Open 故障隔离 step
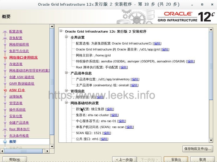This screenshot has width=217, height=162. click(16, 97)
